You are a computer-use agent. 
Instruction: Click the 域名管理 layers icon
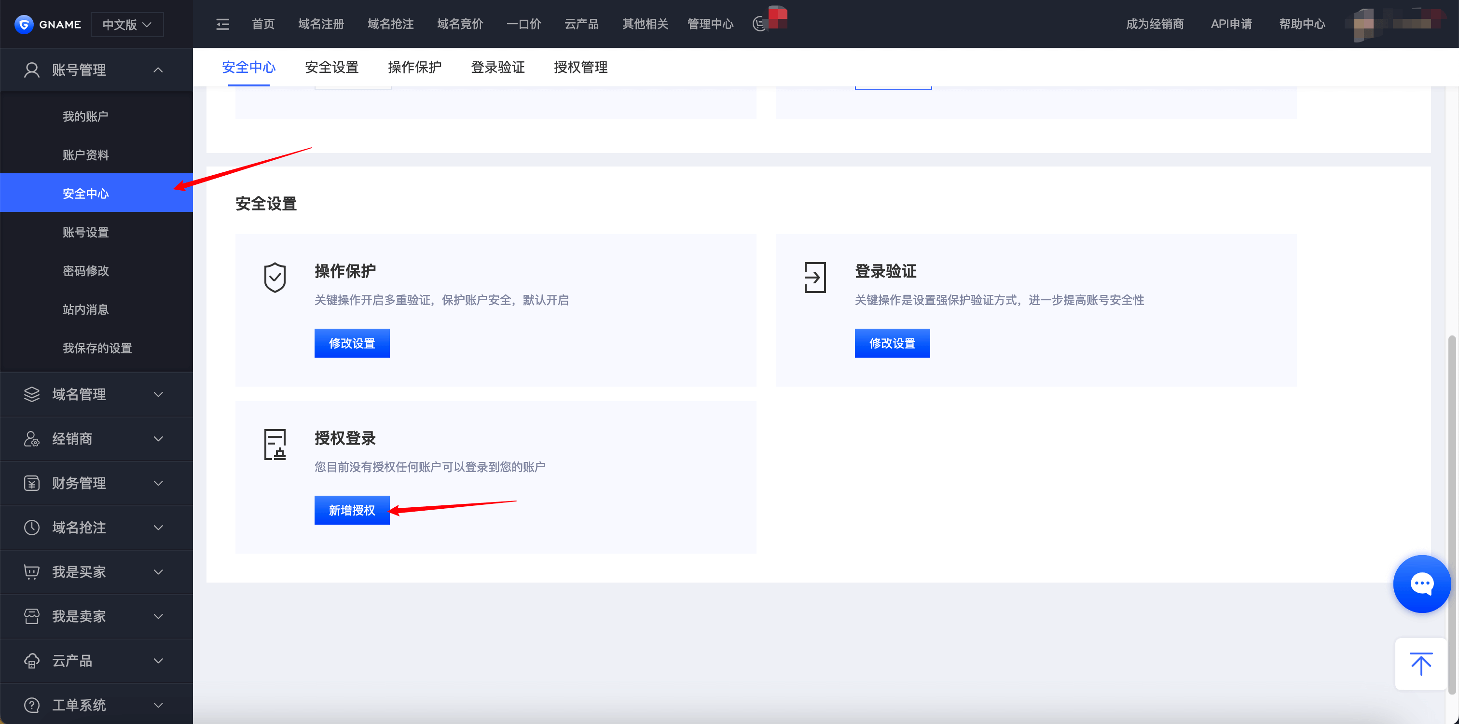click(x=32, y=394)
